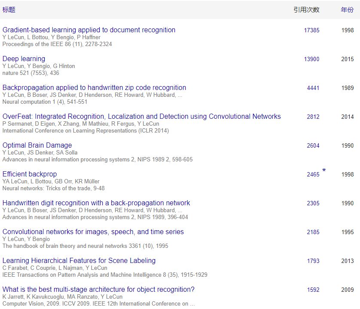
Task: View the 1592 citing articles link
Action: pos(313,290)
